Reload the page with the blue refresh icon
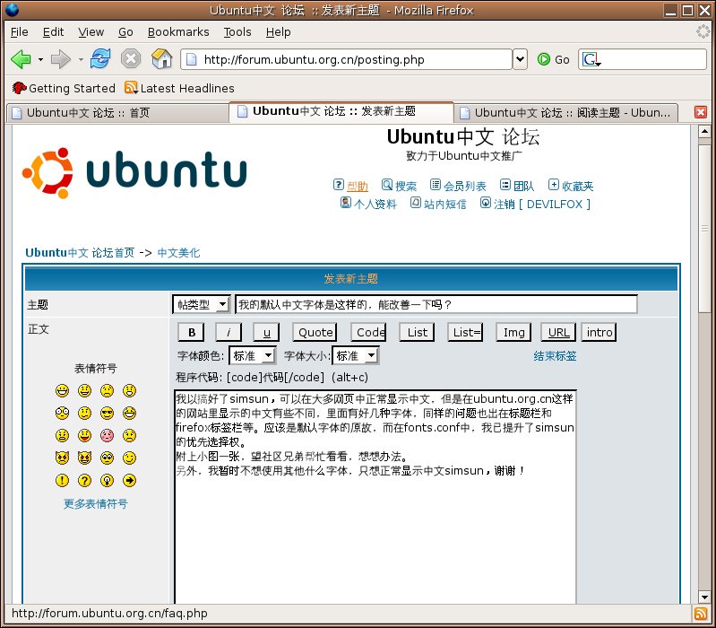Screen dimensions: 716x628 (100, 58)
